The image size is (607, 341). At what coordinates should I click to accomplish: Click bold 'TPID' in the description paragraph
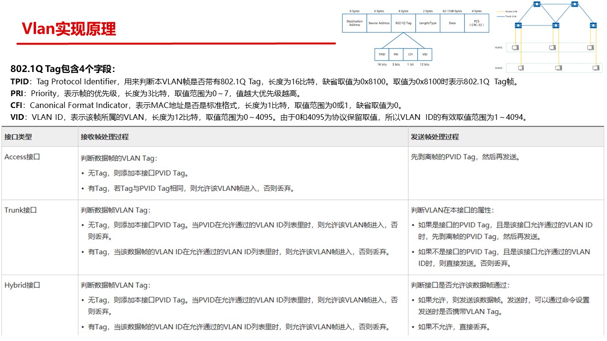20,81
